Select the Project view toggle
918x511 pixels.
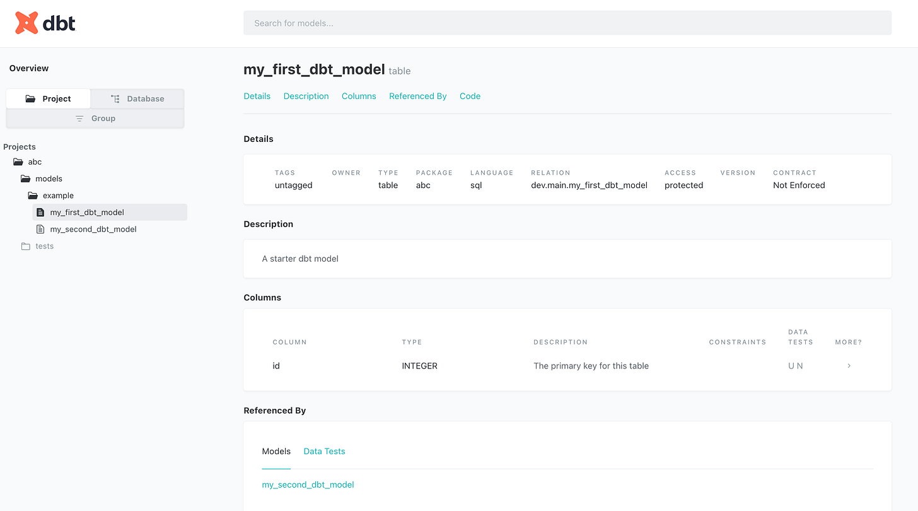49,98
